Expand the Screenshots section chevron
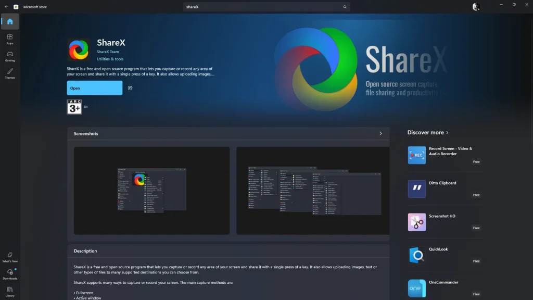Screen dimensions: 533x300 tap(380, 134)
